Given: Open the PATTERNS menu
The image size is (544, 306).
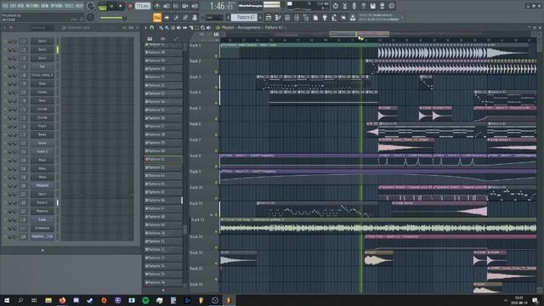Looking at the screenshot, I should pyautogui.click(x=32, y=6).
